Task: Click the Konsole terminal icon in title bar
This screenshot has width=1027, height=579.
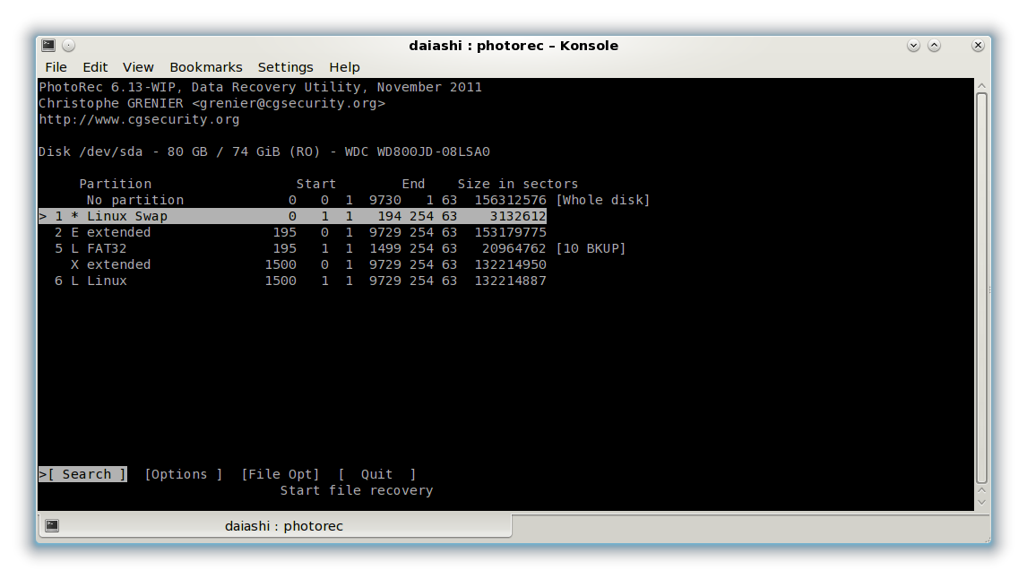Action: 48,45
